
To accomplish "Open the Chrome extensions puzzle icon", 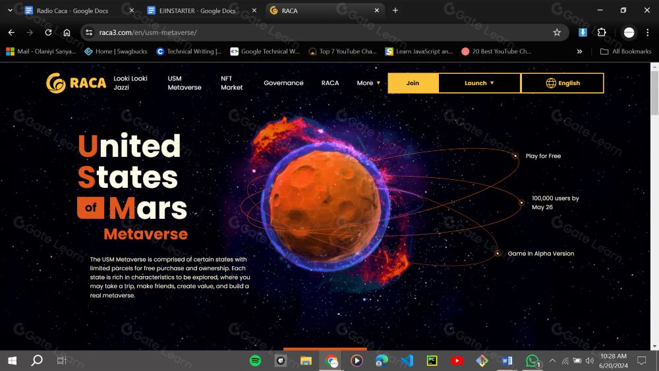I will (602, 32).
